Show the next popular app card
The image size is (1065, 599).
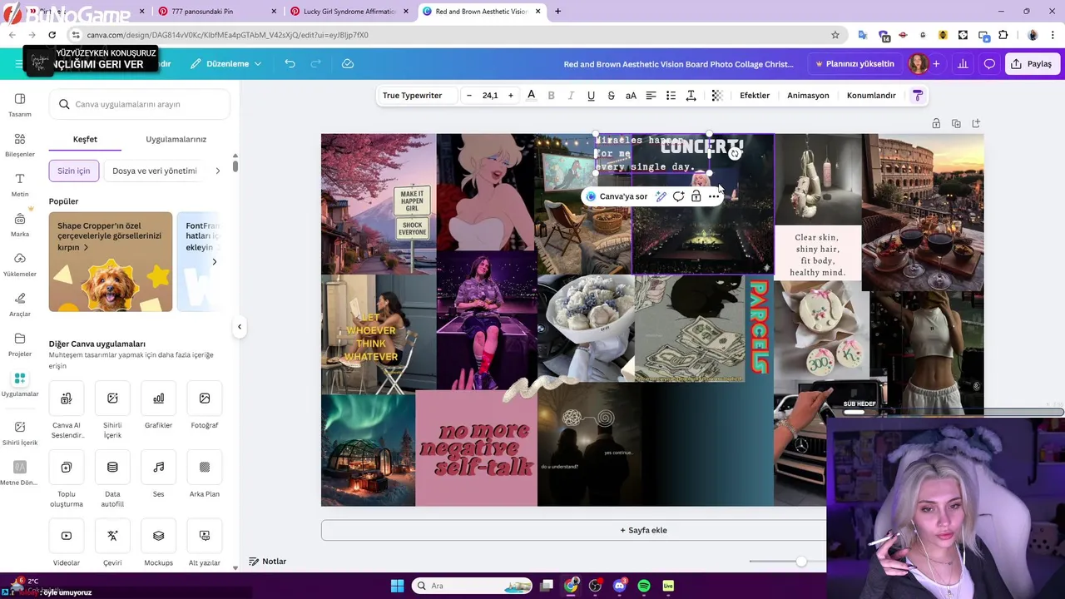(214, 261)
